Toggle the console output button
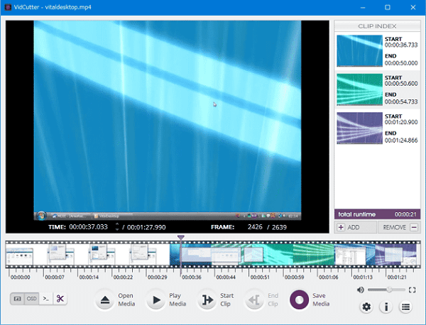The width and height of the screenshot is (426, 325). coord(45,299)
